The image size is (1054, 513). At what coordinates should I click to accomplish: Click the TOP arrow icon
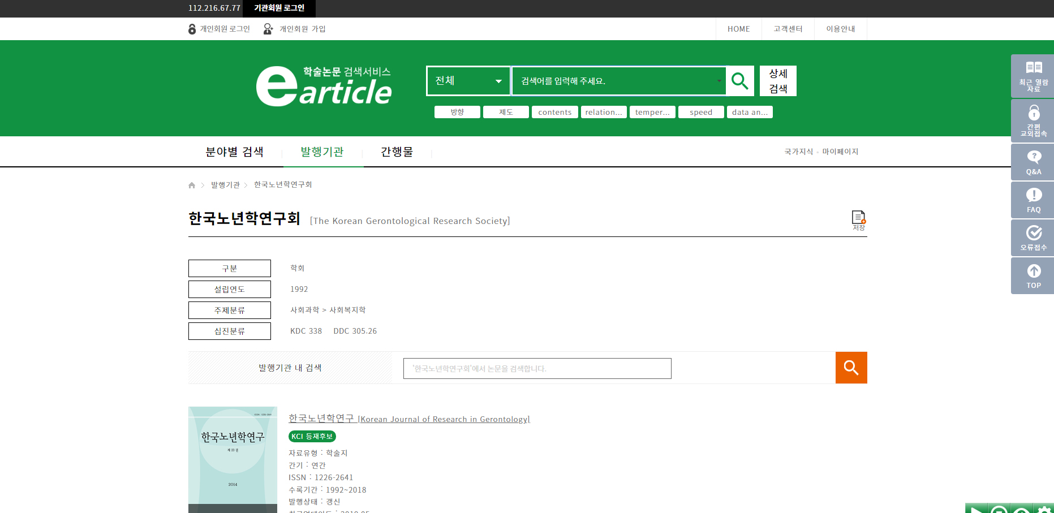coord(1033,275)
